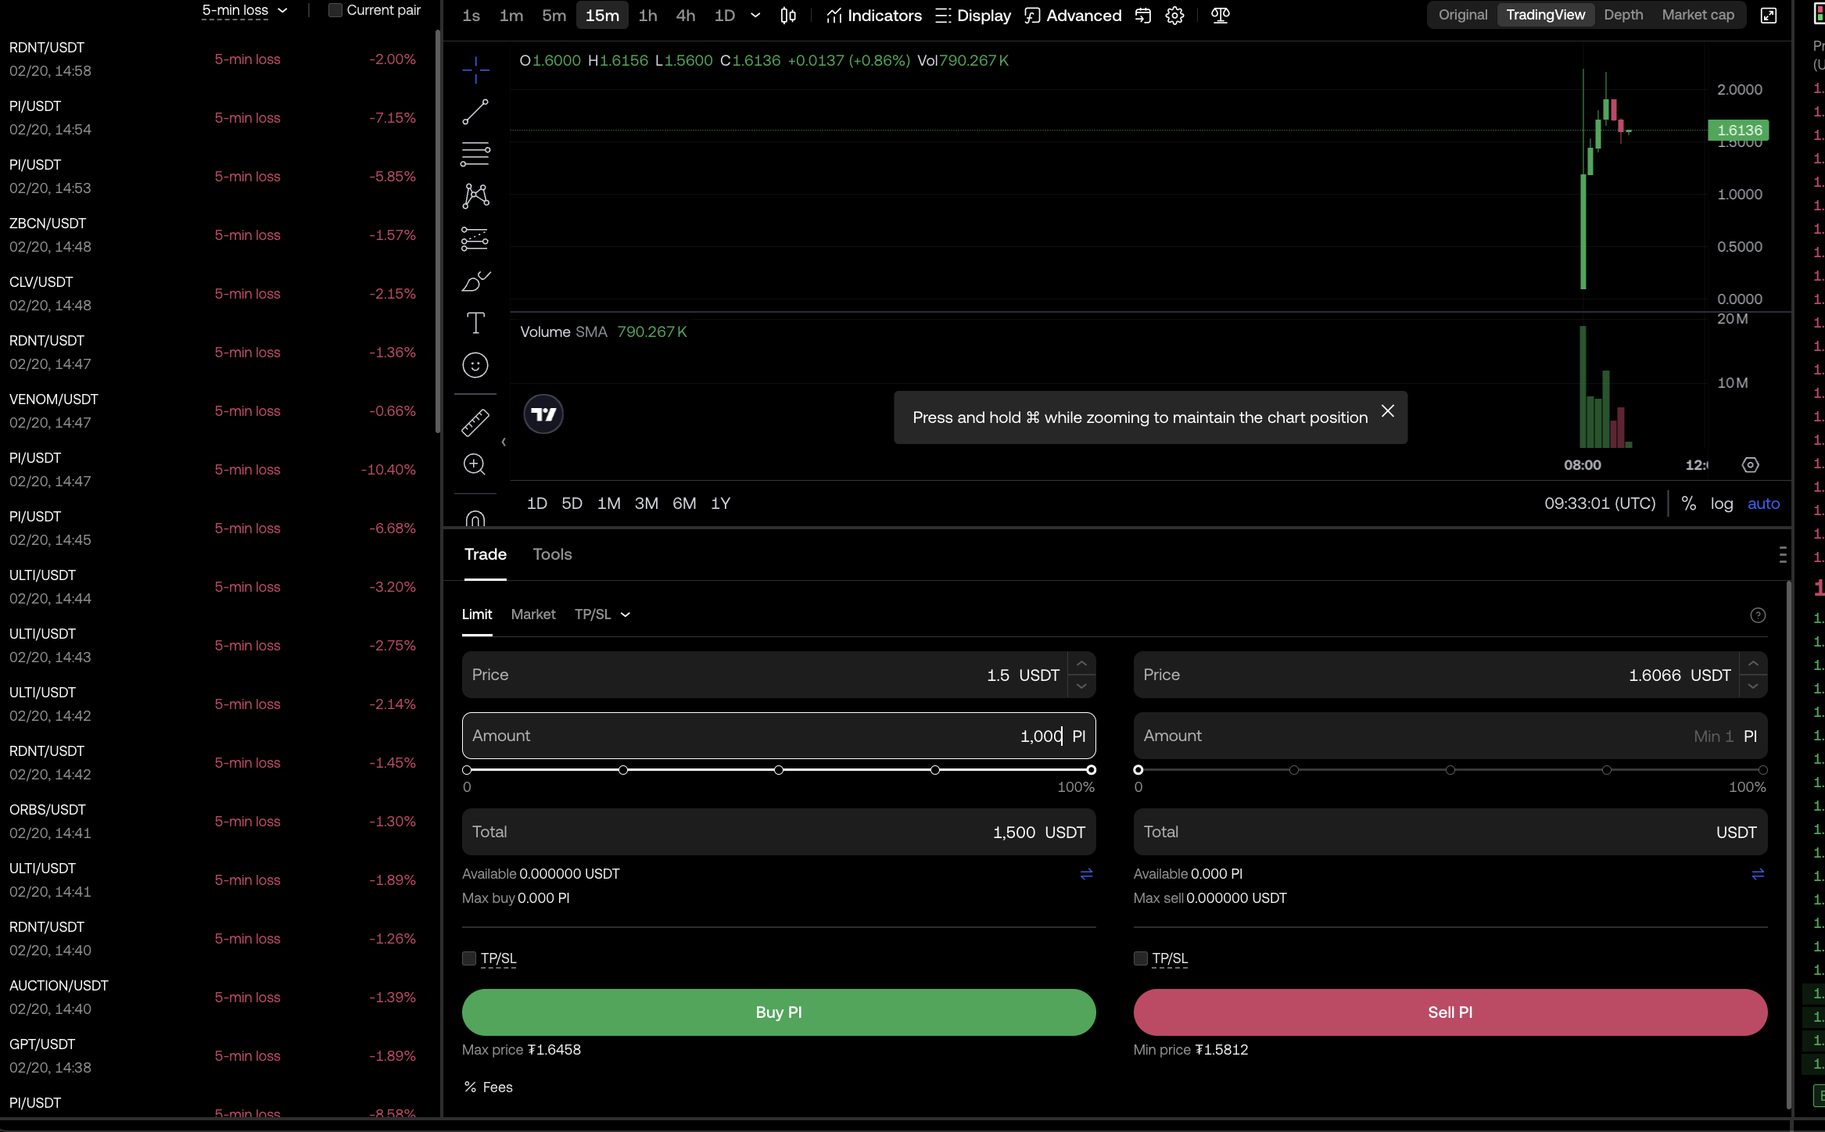1825x1132 pixels.
Task: Click the sell amount slider 50% mark
Action: 1450,770
